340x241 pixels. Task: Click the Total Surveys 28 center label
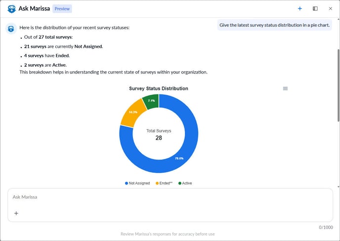(159, 134)
